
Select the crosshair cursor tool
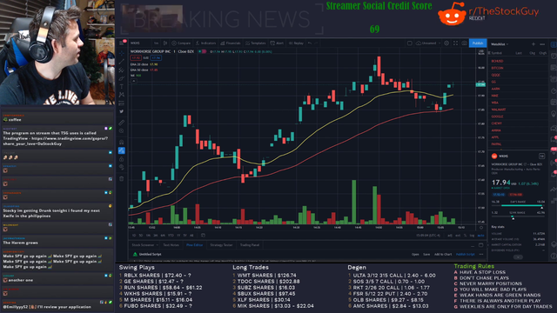122,53
